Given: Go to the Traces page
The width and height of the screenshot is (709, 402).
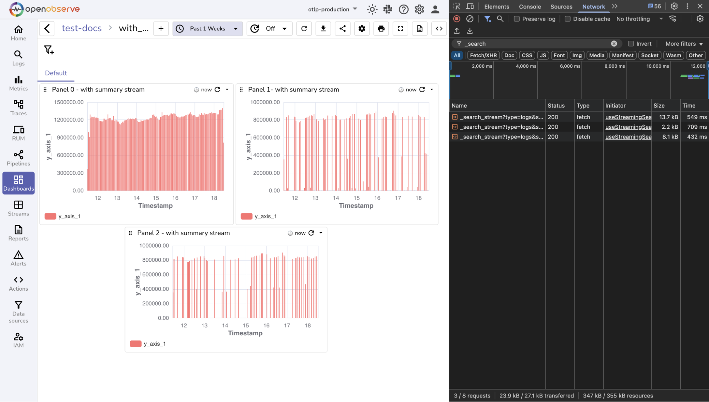Looking at the screenshot, I should [x=18, y=108].
